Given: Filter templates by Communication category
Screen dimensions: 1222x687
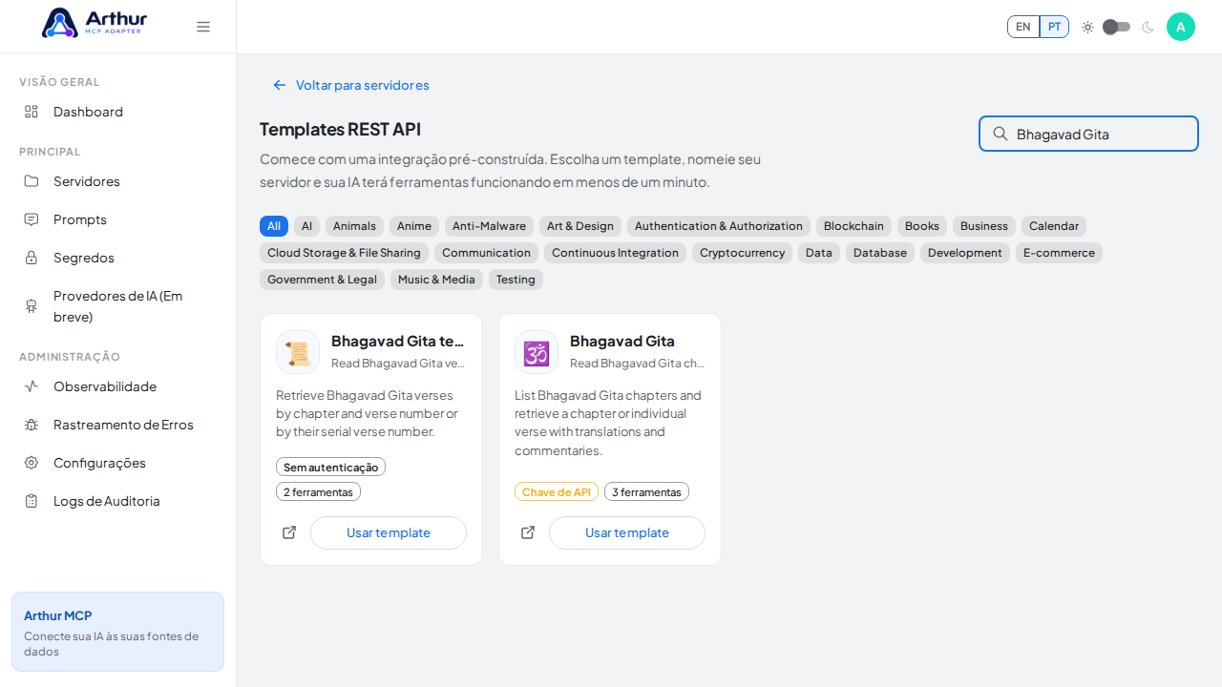Looking at the screenshot, I should pyautogui.click(x=486, y=253).
